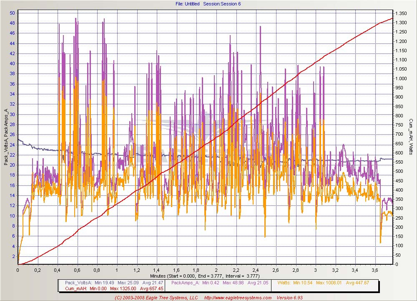Click the chart title 'File: Untitled Session:Session 6'

(x=208, y=4)
